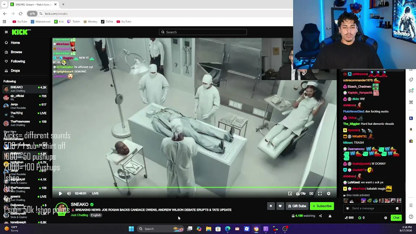416x234 pixels.
Task: Open the emote picker in chat input
Action: pyautogui.click(x=397, y=208)
